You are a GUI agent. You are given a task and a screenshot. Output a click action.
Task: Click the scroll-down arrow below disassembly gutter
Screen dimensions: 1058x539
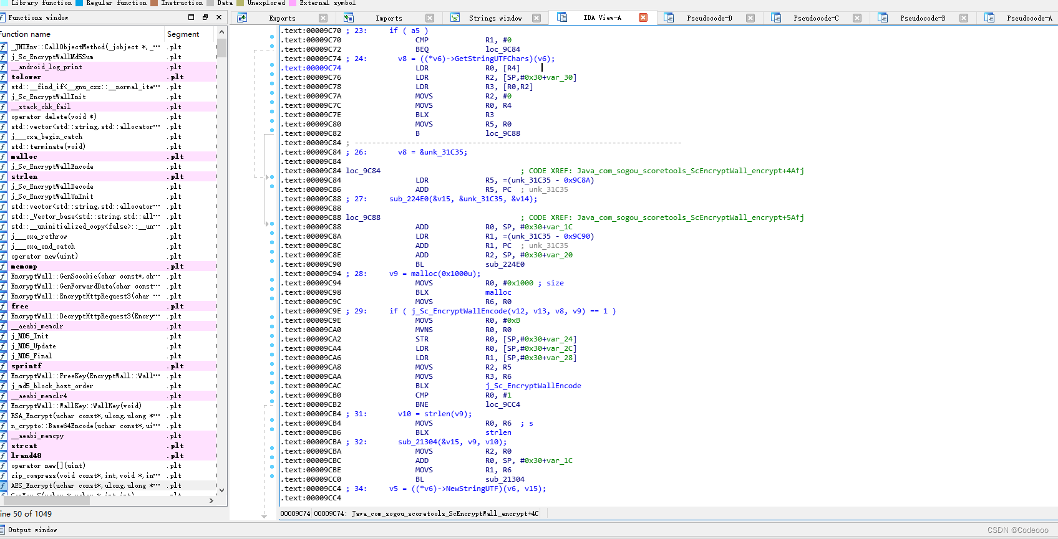point(264,516)
